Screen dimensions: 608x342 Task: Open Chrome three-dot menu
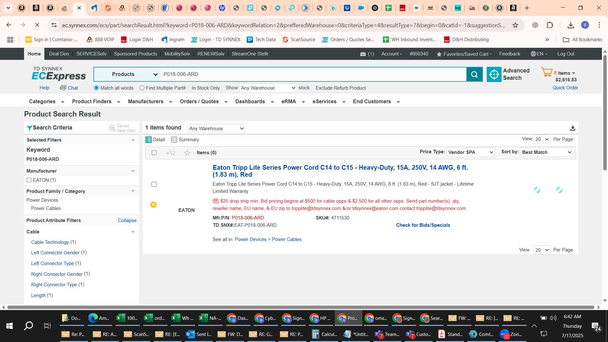tap(599, 25)
